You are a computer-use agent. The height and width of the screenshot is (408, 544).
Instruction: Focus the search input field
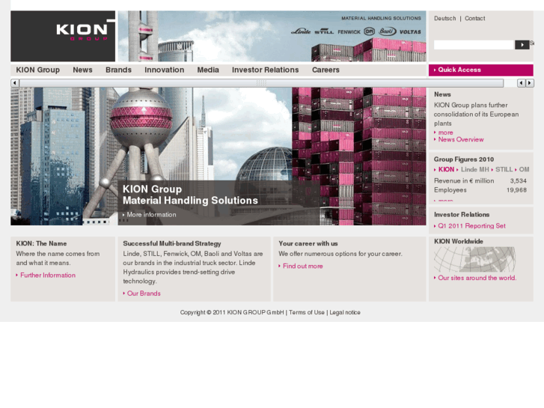coord(474,45)
